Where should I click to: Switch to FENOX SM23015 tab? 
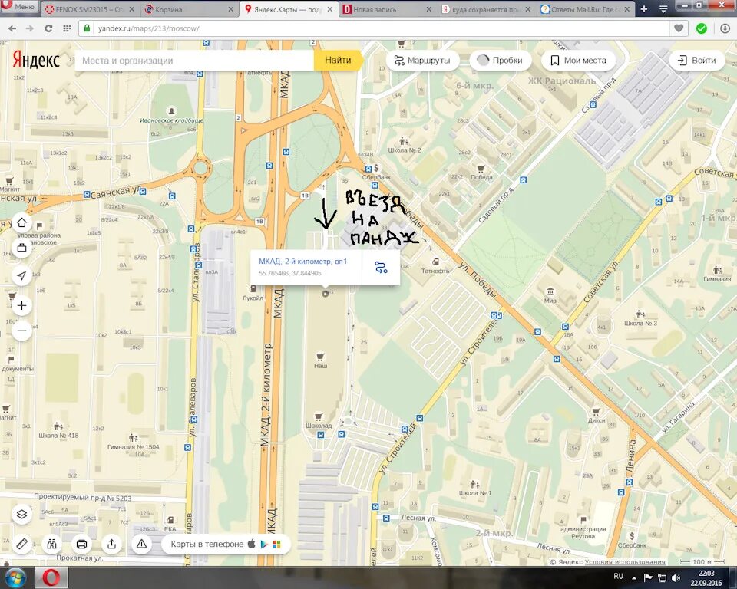[x=89, y=9]
